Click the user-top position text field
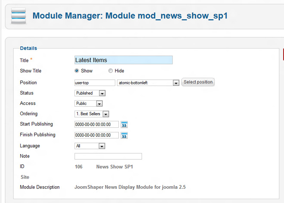Viewport: 284px width, 203px height. (95, 83)
